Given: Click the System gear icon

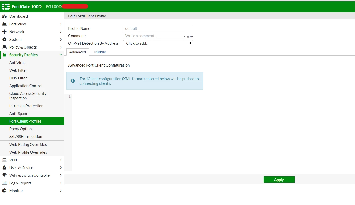Looking at the screenshot, I should pyautogui.click(x=4, y=40).
